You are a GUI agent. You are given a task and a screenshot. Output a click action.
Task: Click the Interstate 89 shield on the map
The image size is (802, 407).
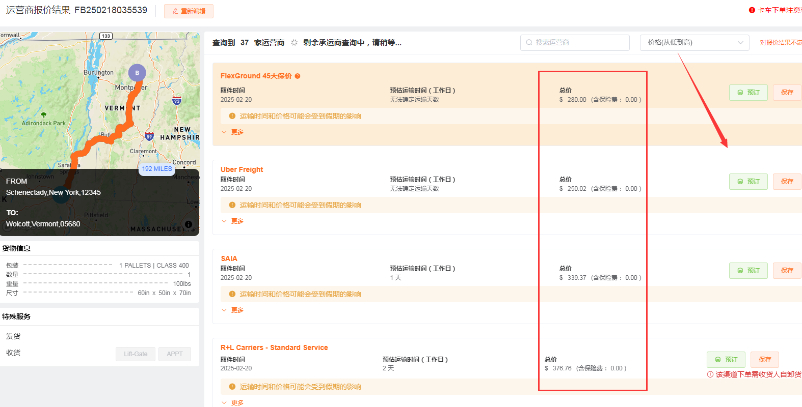pos(149,136)
